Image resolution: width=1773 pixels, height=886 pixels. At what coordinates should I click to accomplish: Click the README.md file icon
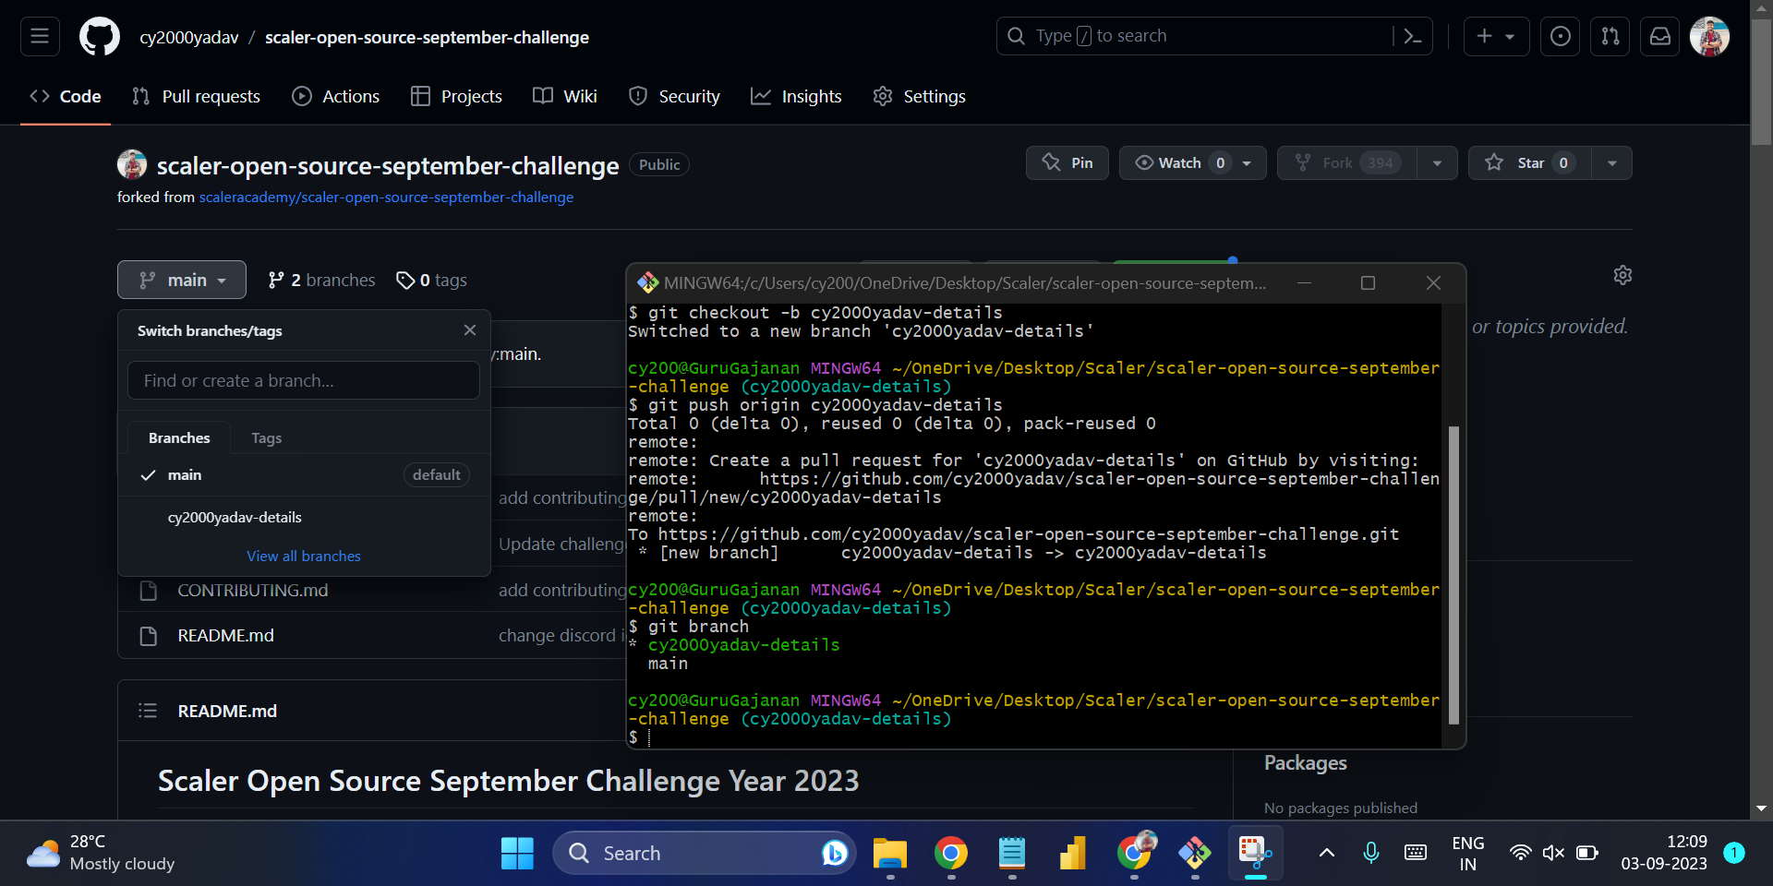pyautogui.click(x=148, y=635)
